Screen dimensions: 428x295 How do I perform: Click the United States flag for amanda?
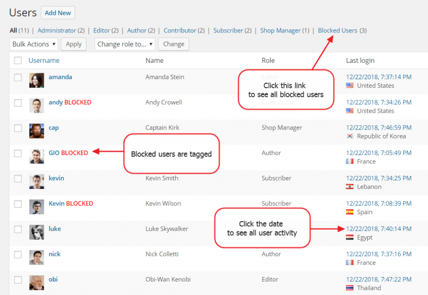tap(350, 86)
